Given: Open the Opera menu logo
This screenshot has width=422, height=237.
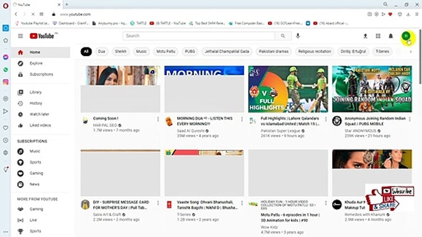Looking at the screenshot, I should click(x=6, y=6).
